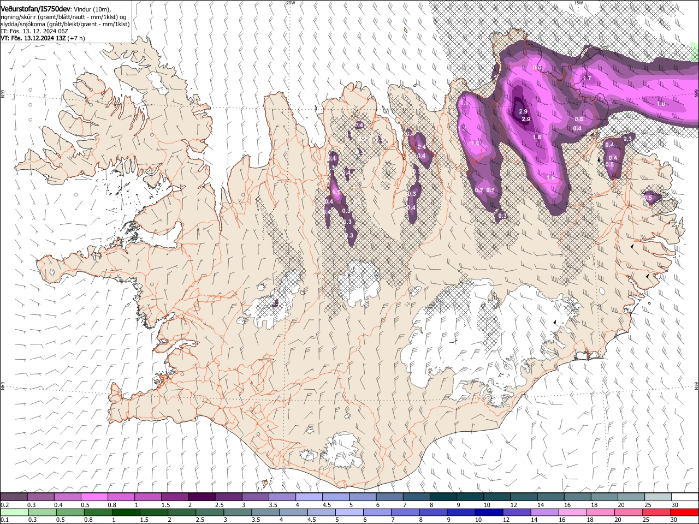Pick the periwinkle rain-scale swatch between 6 and 7
This screenshot has width=699, height=524.
coord(377,512)
